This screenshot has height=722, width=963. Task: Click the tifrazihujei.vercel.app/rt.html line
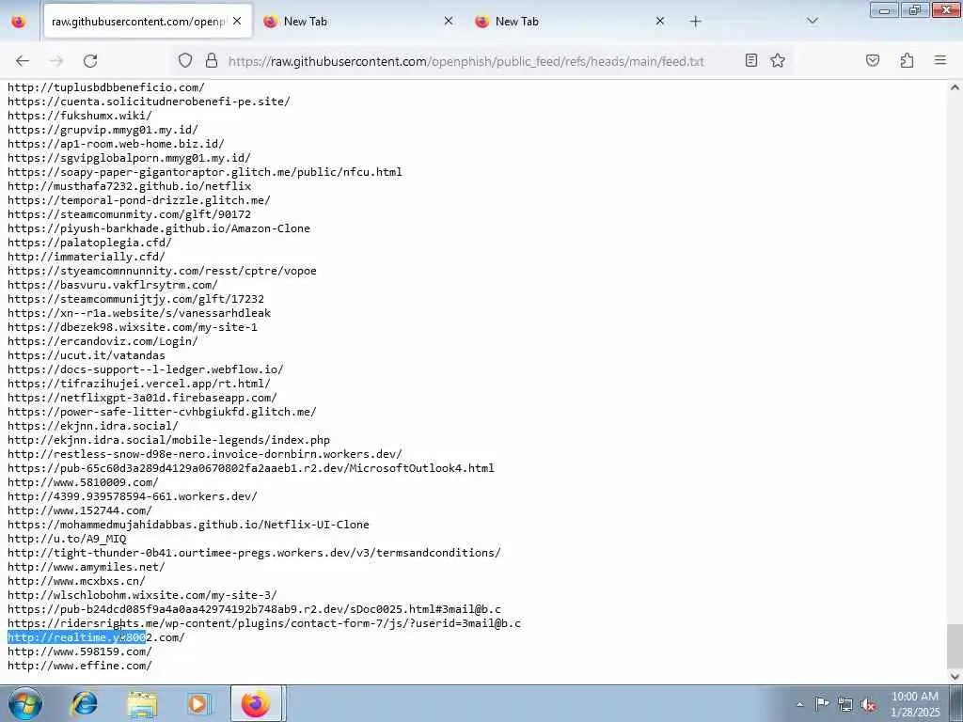[139, 384]
